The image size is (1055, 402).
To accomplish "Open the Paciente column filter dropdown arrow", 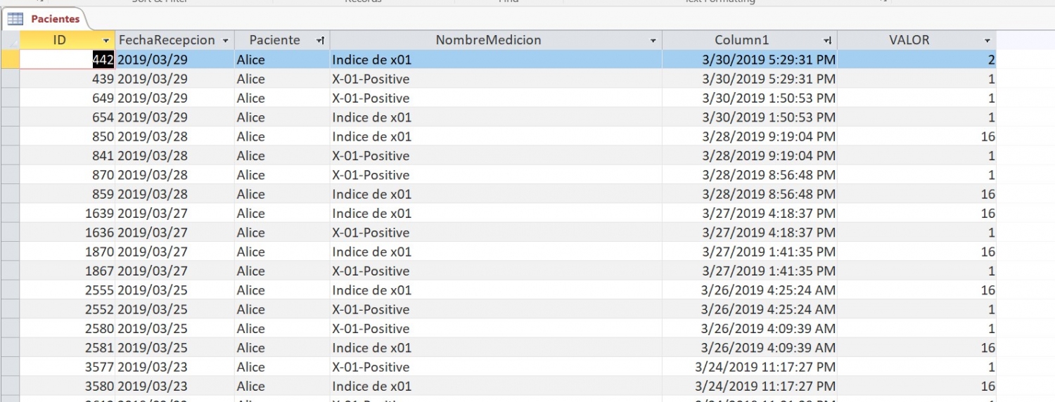I will (x=321, y=41).
